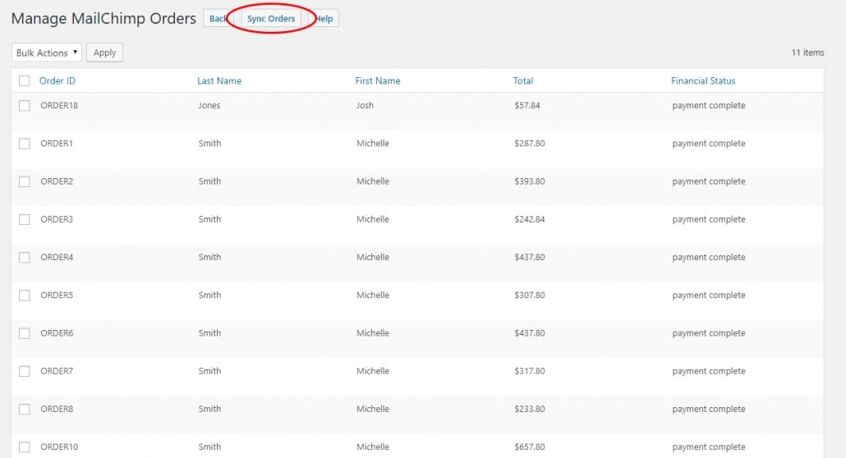Image resolution: width=846 pixels, height=458 pixels.
Task: Sort by Financial Status column header
Action: [x=703, y=80]
